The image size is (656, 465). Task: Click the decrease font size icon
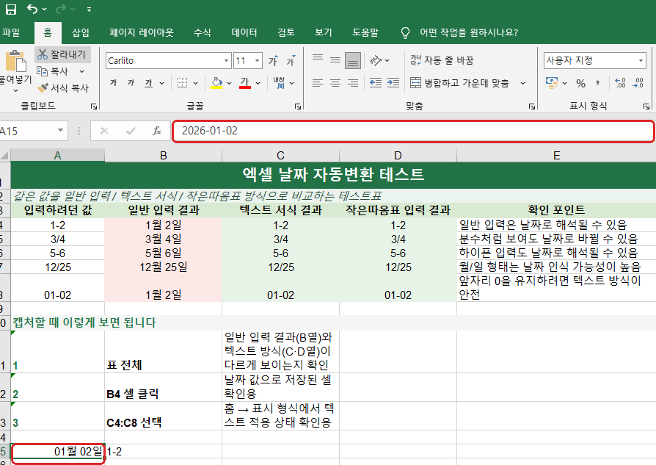291,61
